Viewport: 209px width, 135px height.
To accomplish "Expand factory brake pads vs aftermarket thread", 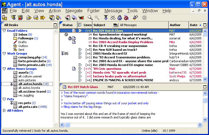I will pos(80,76).
